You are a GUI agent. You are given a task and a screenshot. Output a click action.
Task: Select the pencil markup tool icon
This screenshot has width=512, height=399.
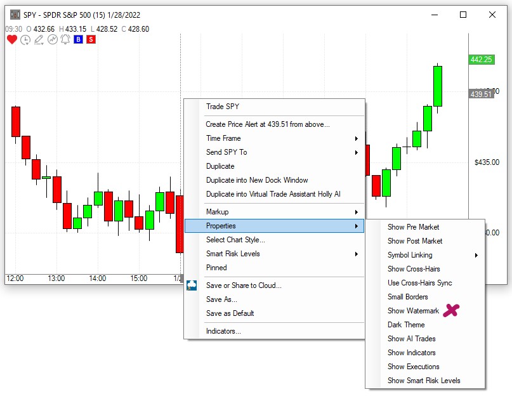[39, 39]
